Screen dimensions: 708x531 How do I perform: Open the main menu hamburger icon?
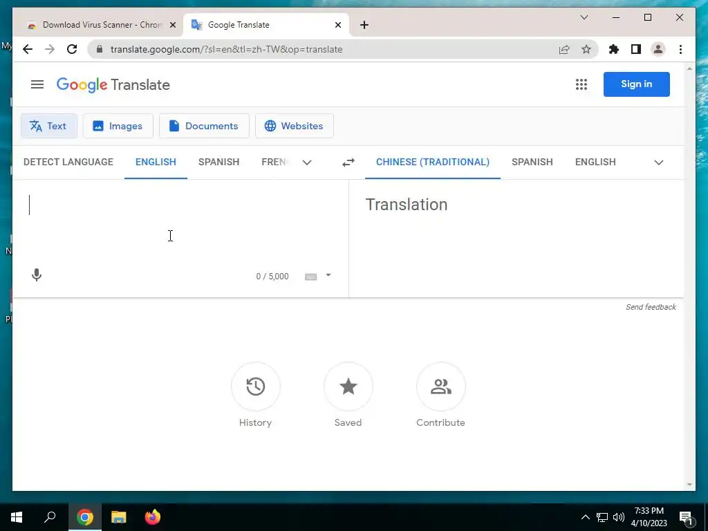click(37, 84)
